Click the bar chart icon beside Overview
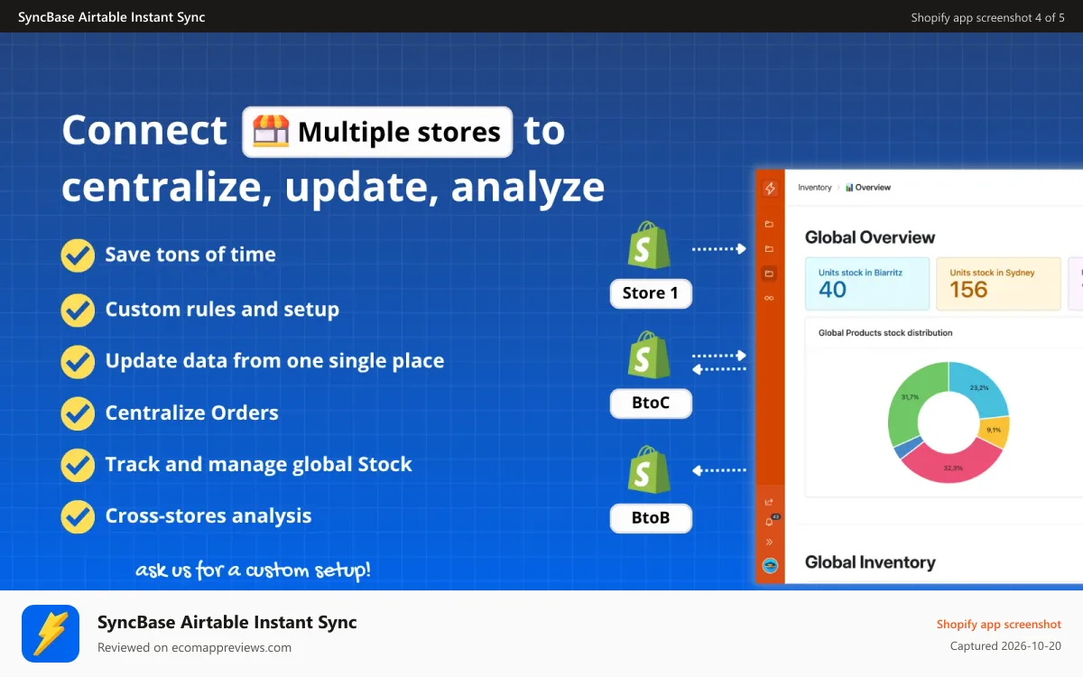1083x677 pixels. click(849, 188)
